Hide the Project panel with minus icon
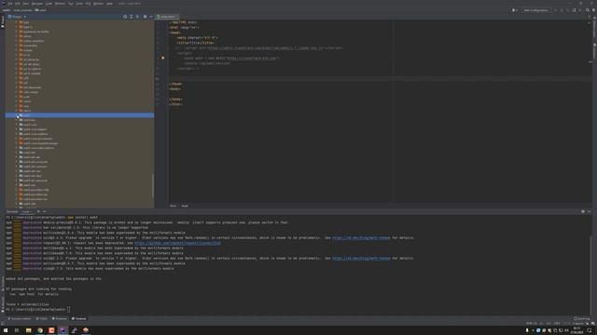597x335 pixels. point(151,17)
